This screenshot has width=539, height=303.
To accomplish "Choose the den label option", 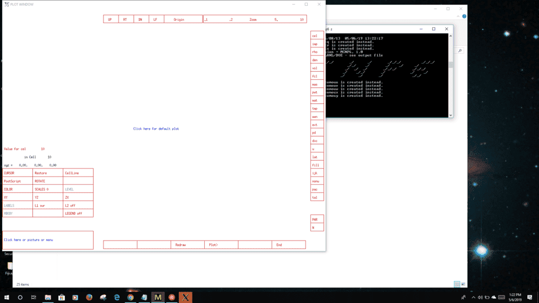I will tap(317, 60).
